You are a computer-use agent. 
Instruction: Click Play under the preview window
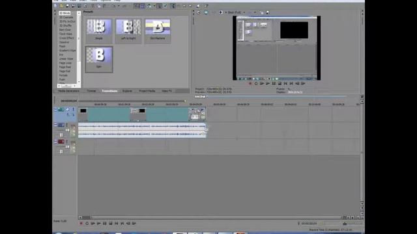(x=268, y=84)
